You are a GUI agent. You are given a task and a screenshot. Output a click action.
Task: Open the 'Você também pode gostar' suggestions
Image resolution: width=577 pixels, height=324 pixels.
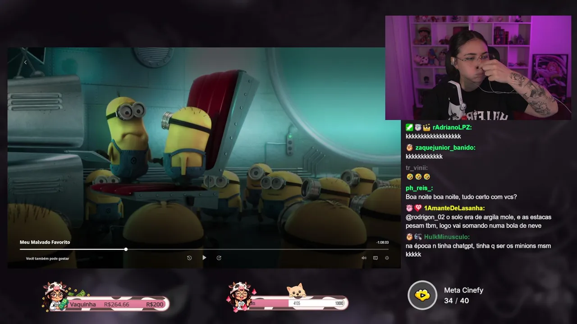47,259
